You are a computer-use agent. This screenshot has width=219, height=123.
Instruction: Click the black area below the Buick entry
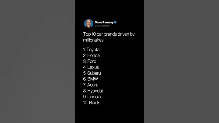(x=109, y=114)
